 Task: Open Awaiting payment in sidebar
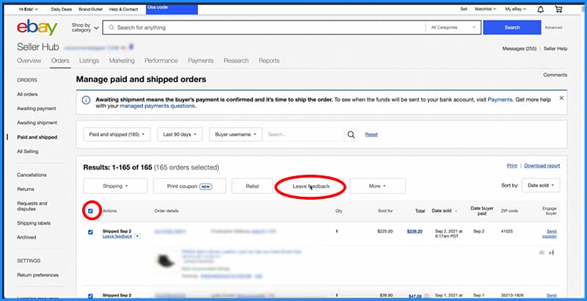coord(36,109)
